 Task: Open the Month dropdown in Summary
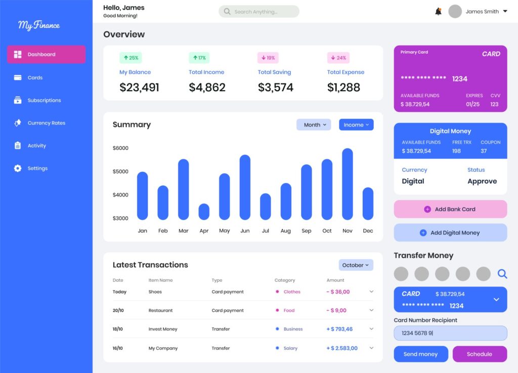(314, 125)
